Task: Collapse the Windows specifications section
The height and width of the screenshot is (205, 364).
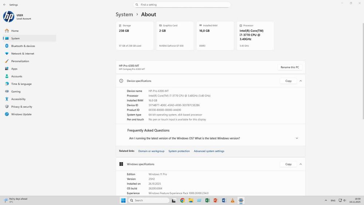Action: [x=301, y=164]
